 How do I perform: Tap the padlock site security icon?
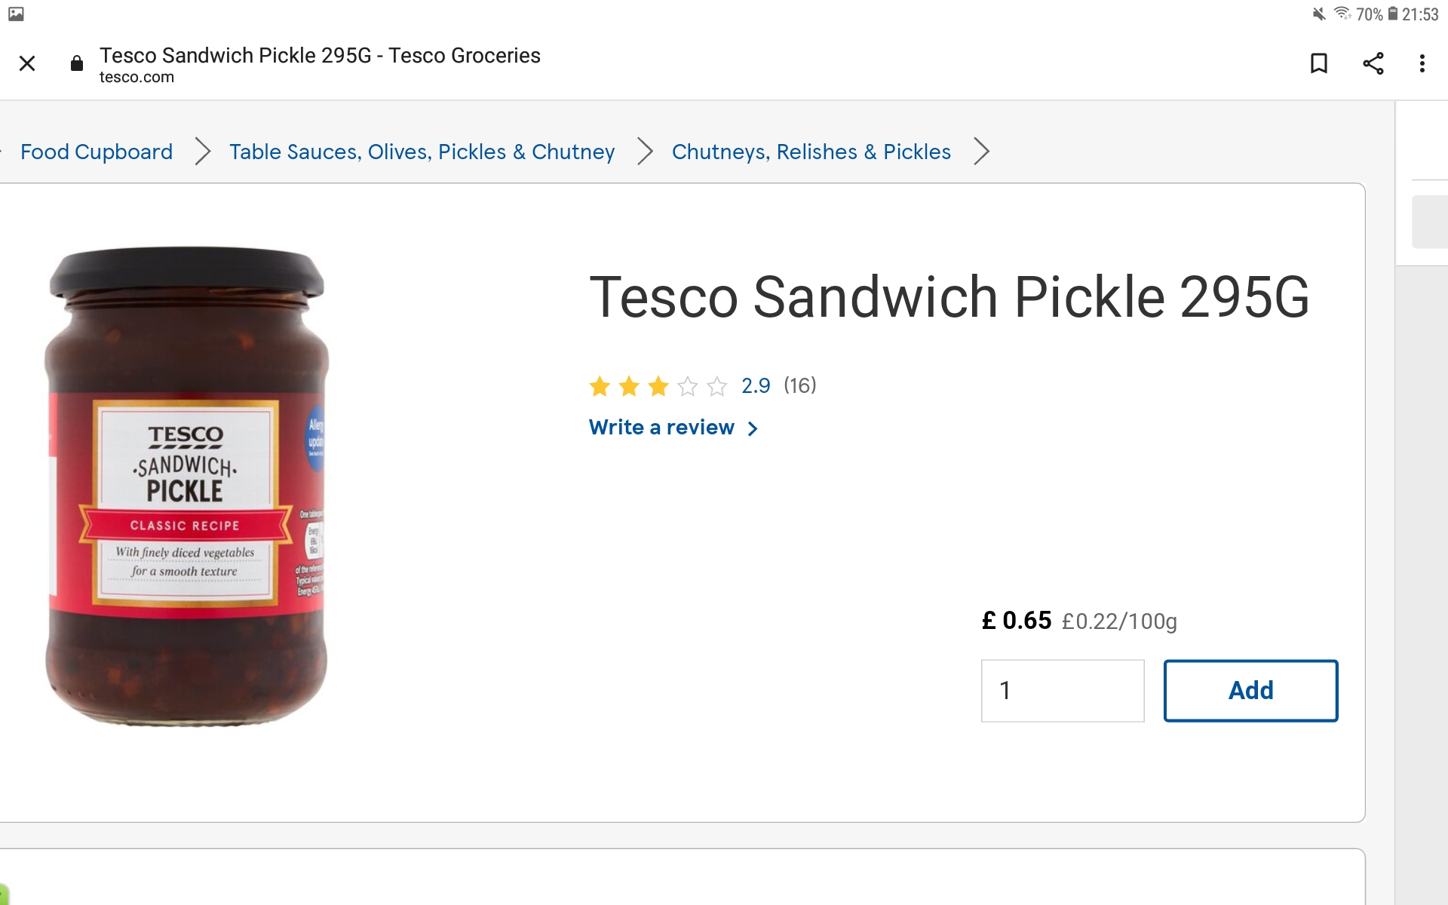coord(76,63)
